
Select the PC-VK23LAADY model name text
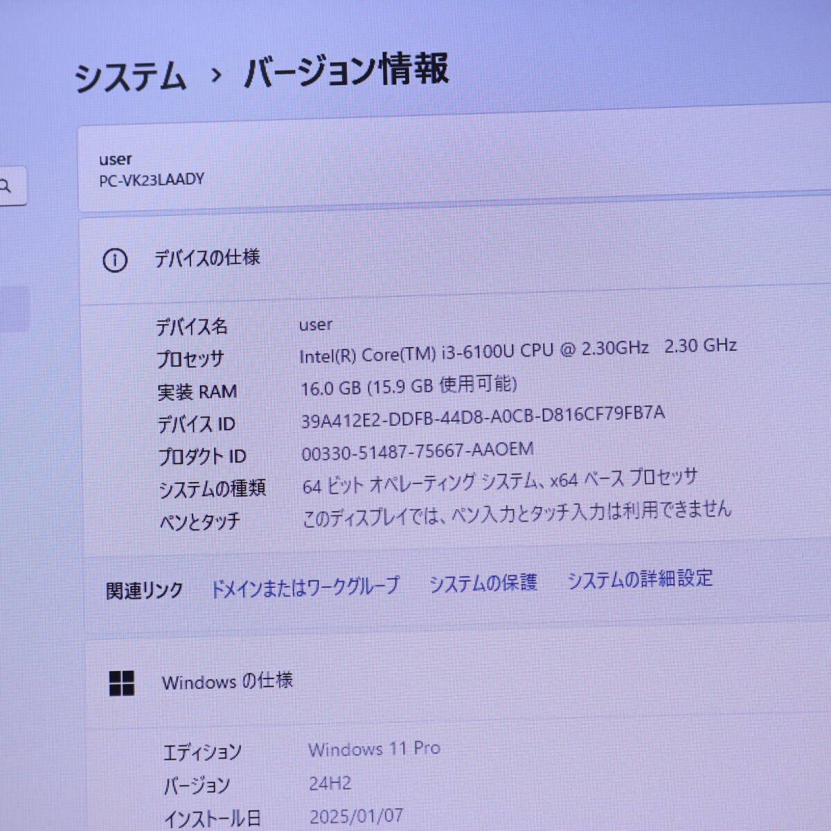(152, 180)
